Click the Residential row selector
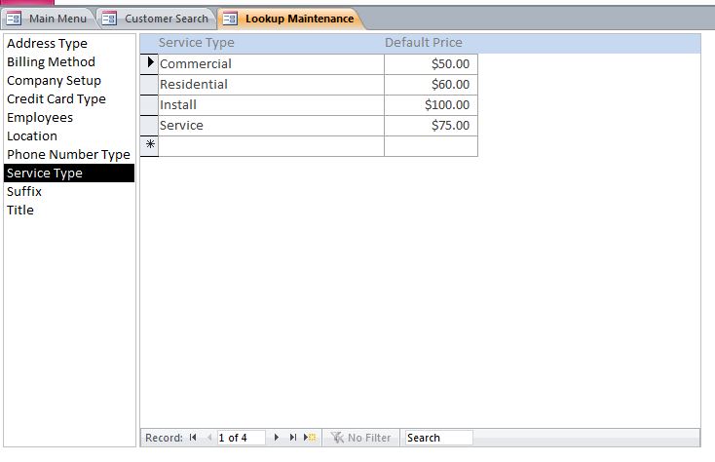The height and width of the screenshot is (462, 715). (x=149, y=85)
